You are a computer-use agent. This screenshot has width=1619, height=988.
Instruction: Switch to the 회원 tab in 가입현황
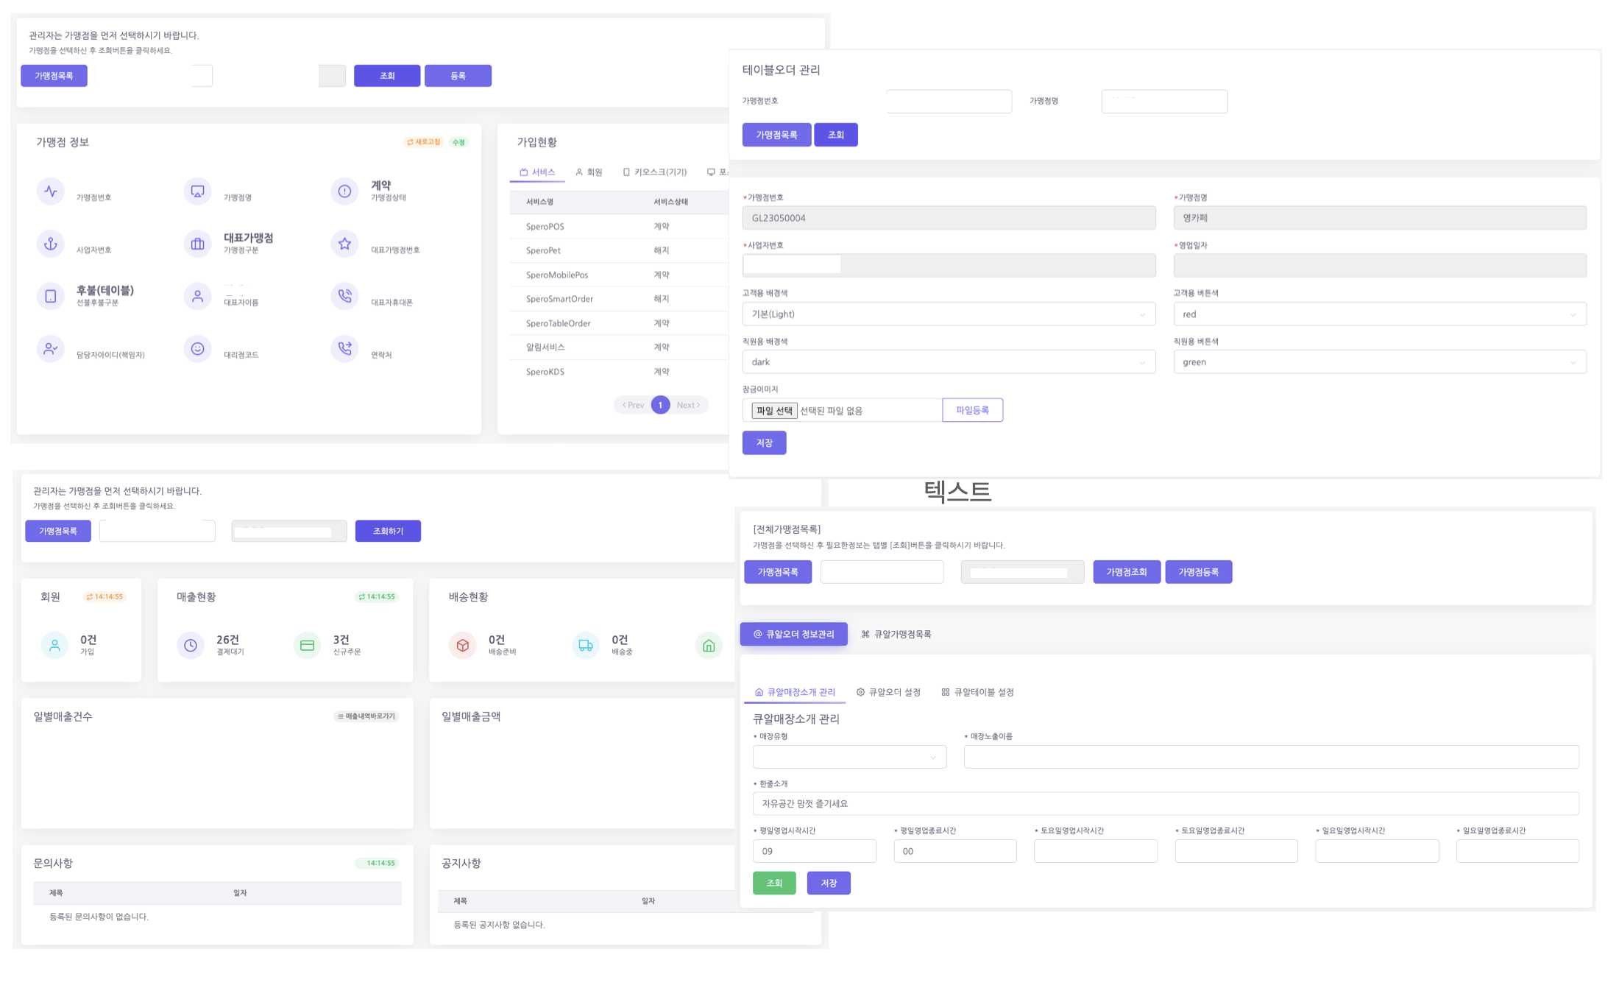point(589,172)
